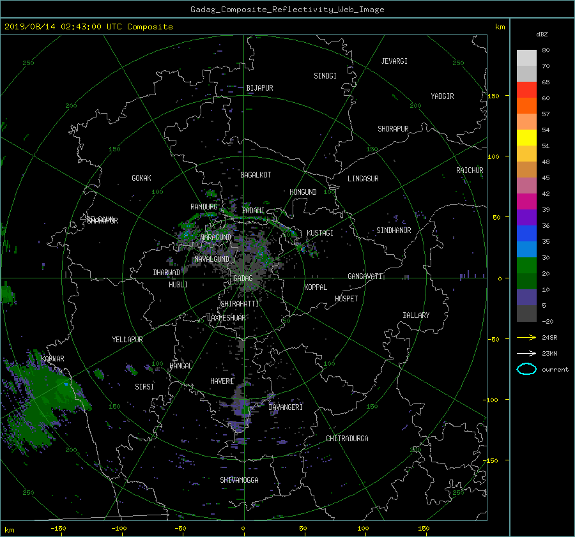The height and width of the screenshot is (537, 575).
Task: Click the 'SHIRAHATTI' city label
Action: [240, 304]
